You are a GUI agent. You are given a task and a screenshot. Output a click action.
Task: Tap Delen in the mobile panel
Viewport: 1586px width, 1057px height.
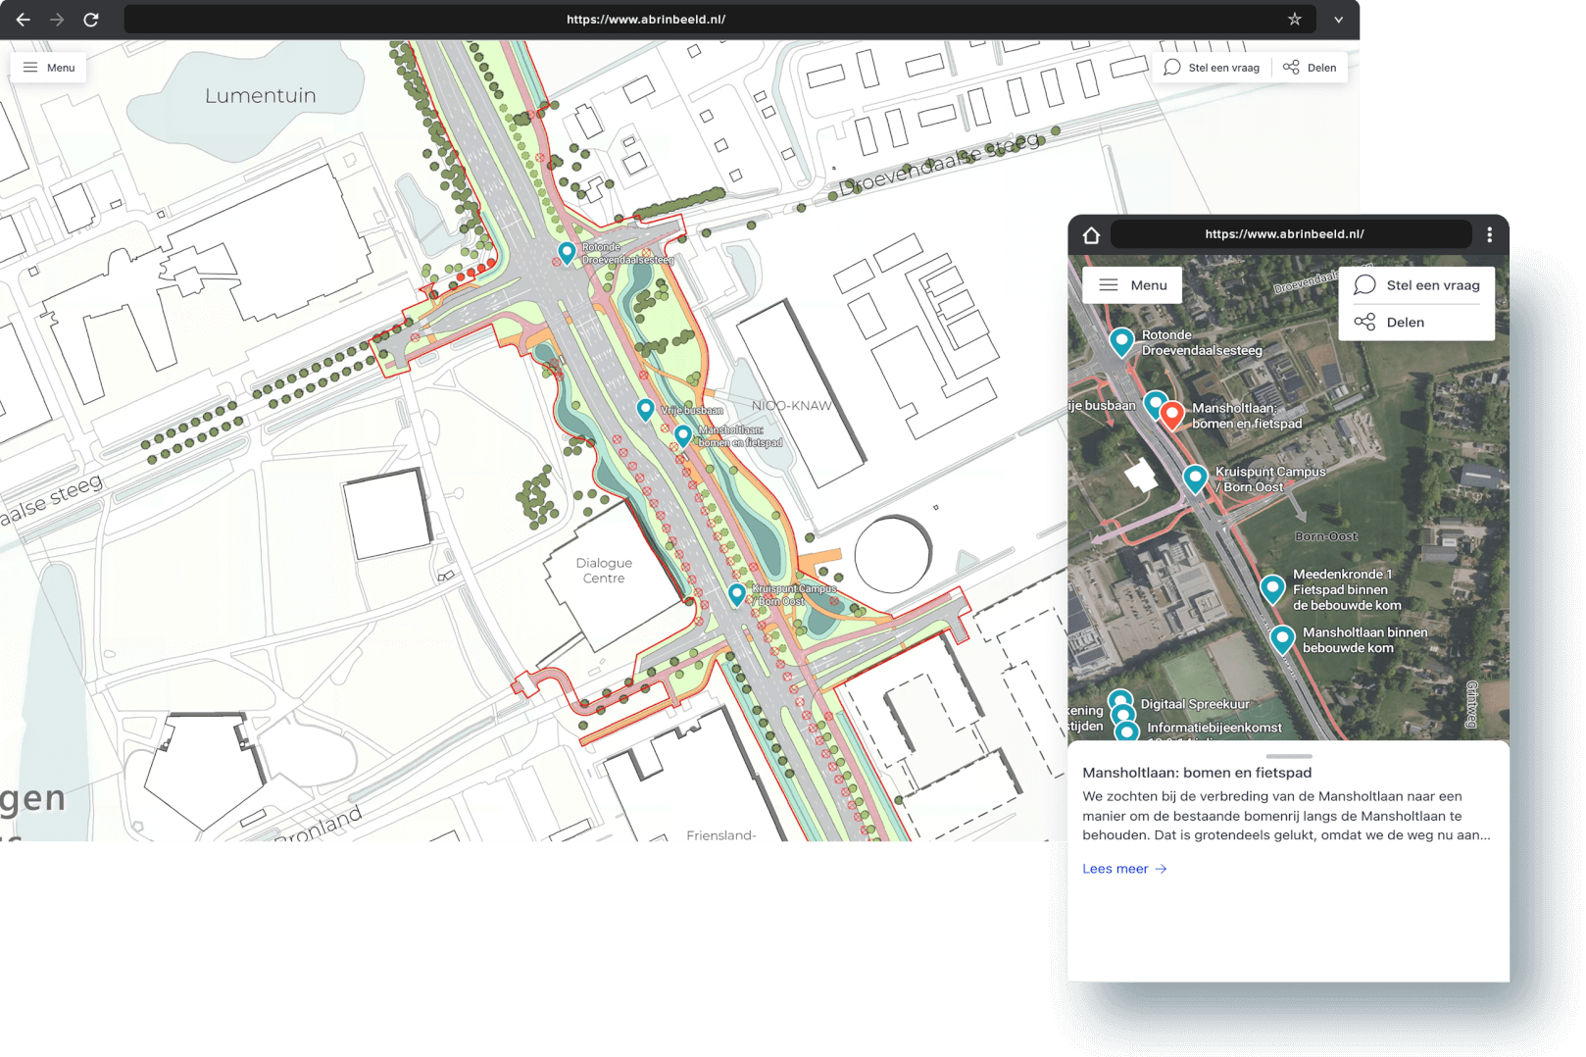(1390, 323)
